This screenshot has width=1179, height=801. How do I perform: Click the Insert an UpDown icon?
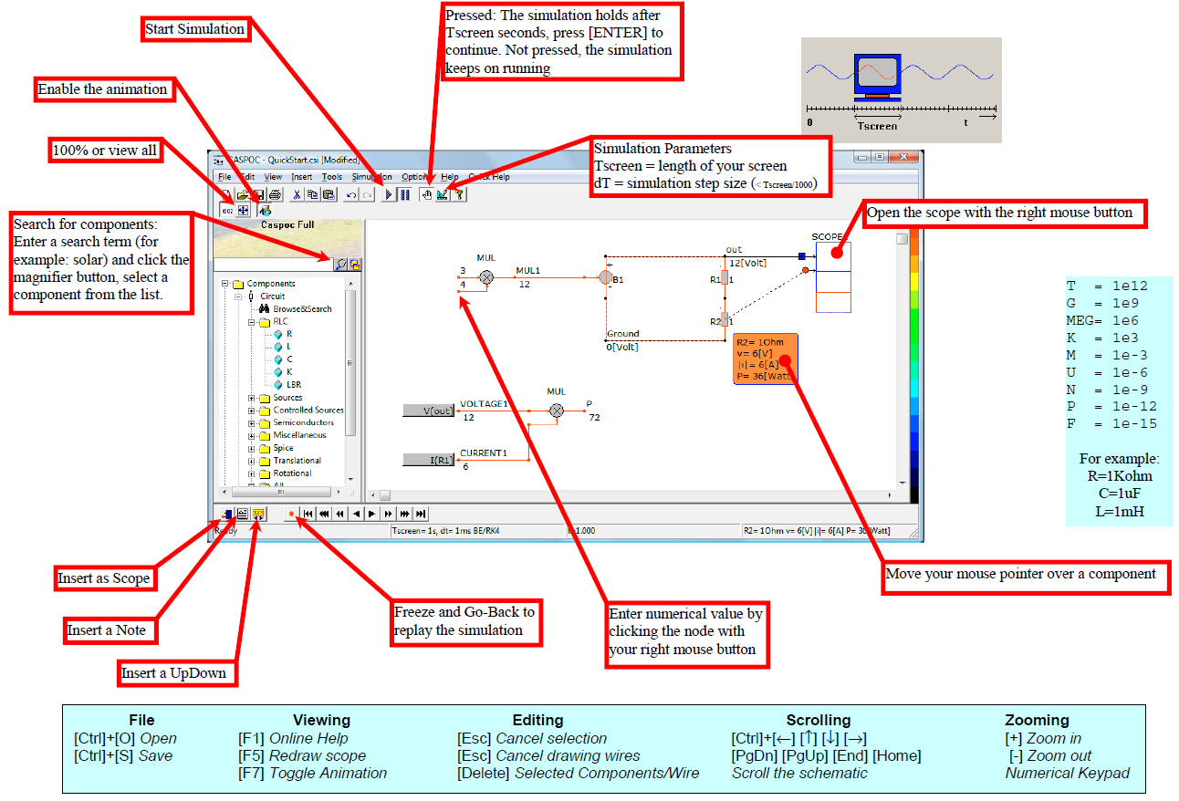coord(258,514)
